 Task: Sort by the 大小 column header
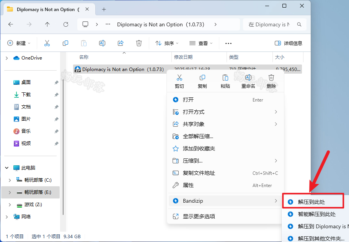280,57
